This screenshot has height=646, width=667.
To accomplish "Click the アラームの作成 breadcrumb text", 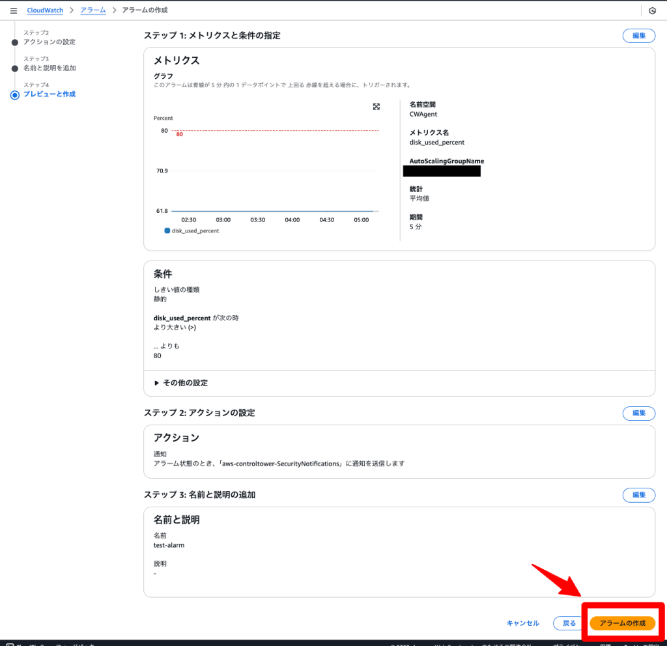I will click(x=145, y=10).
